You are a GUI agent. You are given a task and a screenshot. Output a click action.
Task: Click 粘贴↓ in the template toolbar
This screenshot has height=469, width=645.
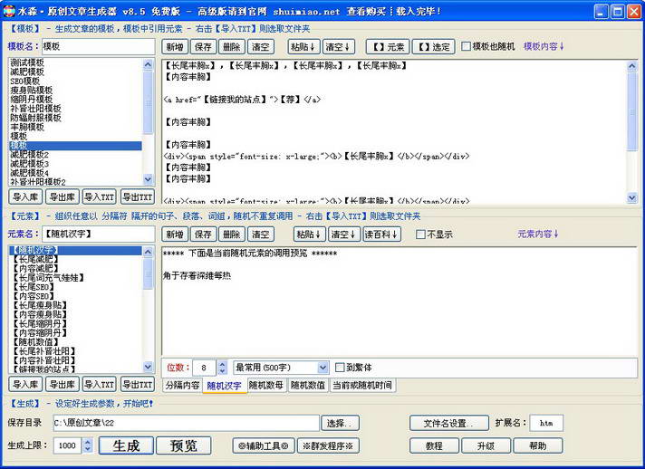coord(303,46)
